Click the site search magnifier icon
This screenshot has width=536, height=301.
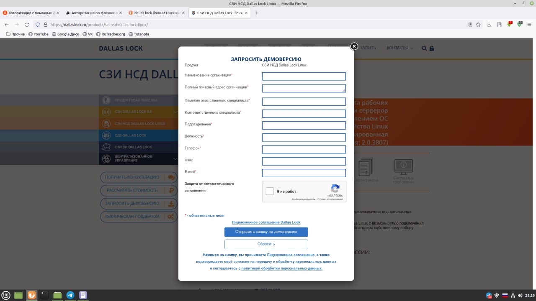pyautogui.click(x=424, y=48)
